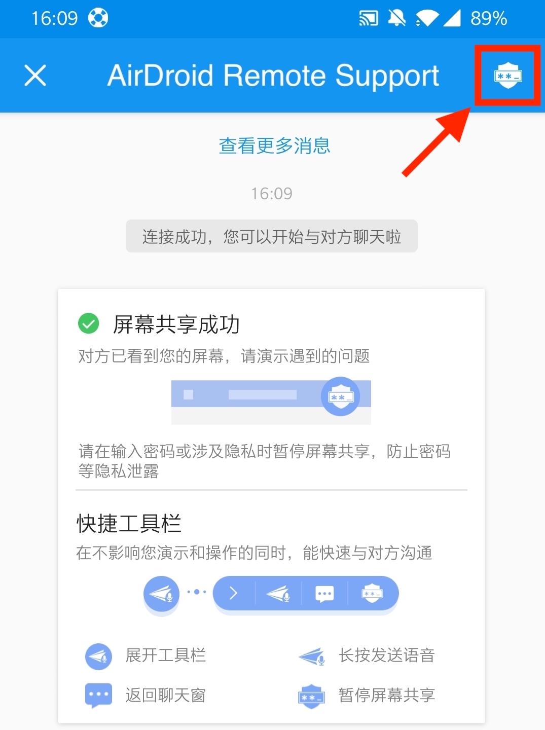The height and width of the screenshot is (730, 545).
Task: Tap the voice paper plane icon inside toolbar pill
Action: pos(278,593)
